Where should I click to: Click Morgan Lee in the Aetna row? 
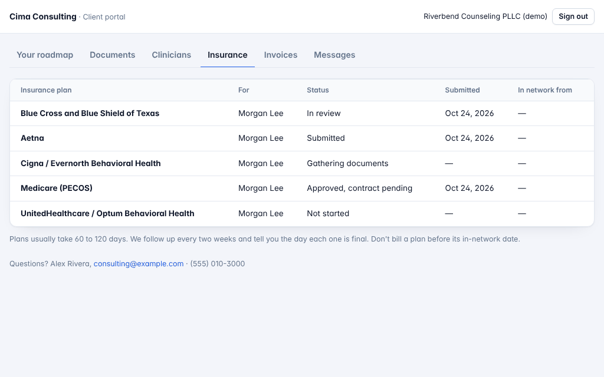261,138
